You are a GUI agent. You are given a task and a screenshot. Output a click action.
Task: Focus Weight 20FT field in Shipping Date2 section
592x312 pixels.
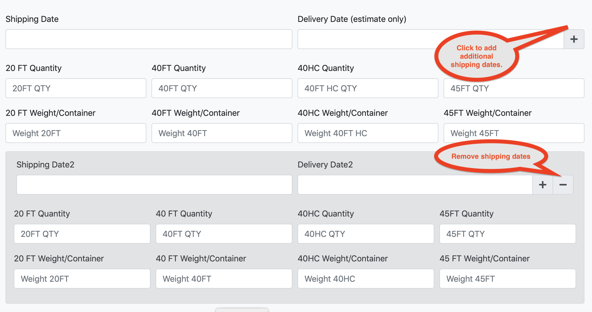click(x=82, y=279)
